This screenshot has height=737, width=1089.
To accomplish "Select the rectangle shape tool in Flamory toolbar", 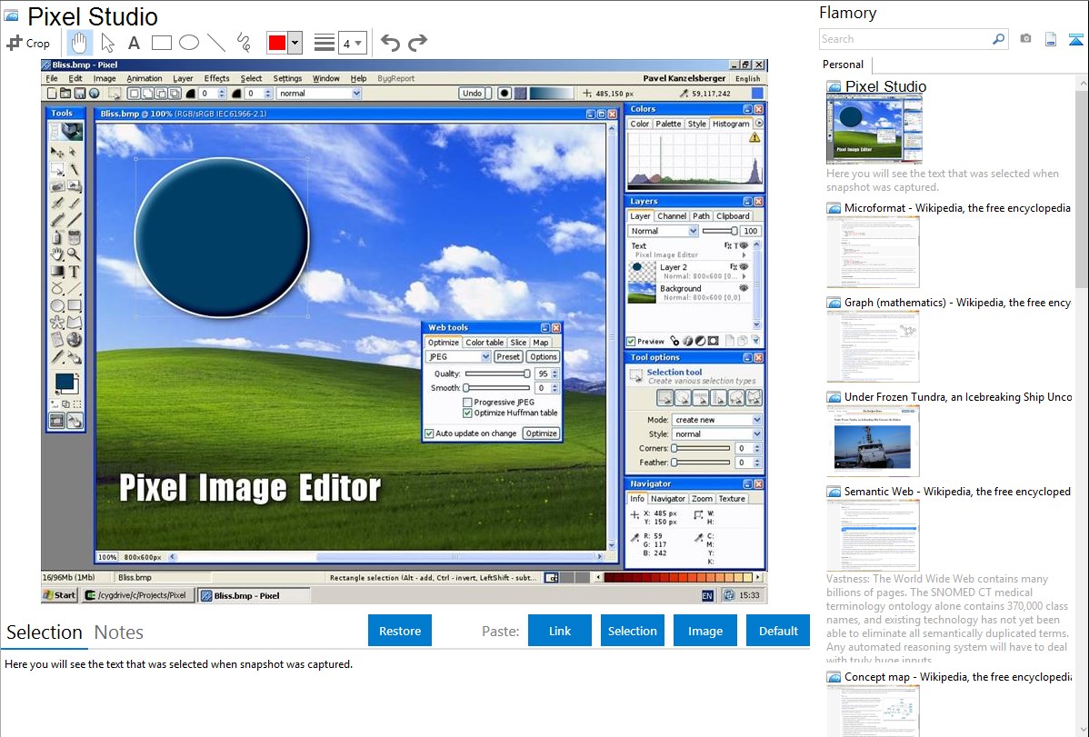I will 161,43.
